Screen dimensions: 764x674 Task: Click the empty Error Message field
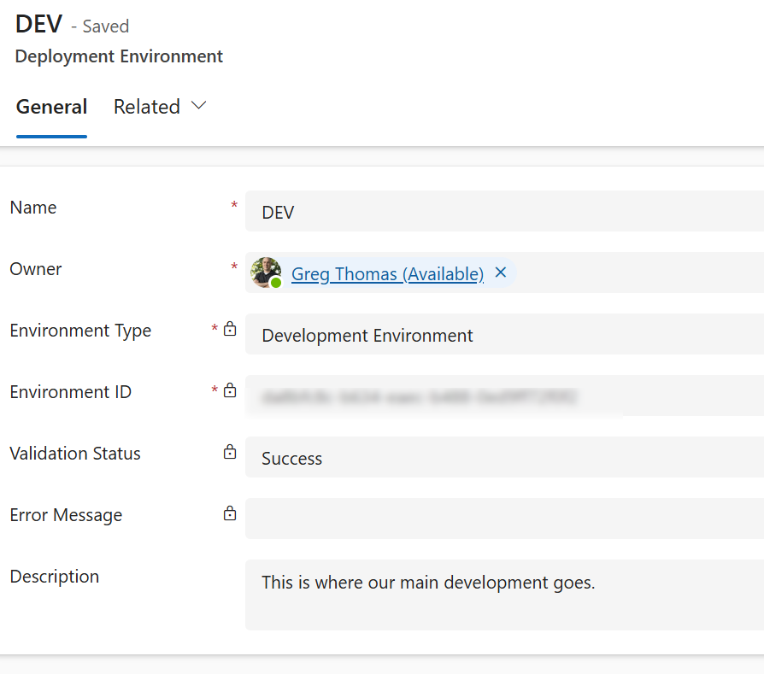(x=504, y=519)
